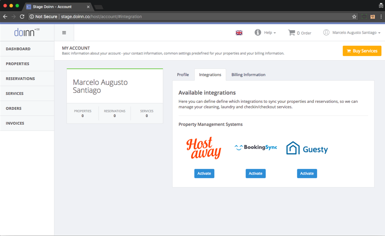Change language via the UK flag icon
Image resolution: width=385 pixels, height=236 pixels.
(239, 33)
